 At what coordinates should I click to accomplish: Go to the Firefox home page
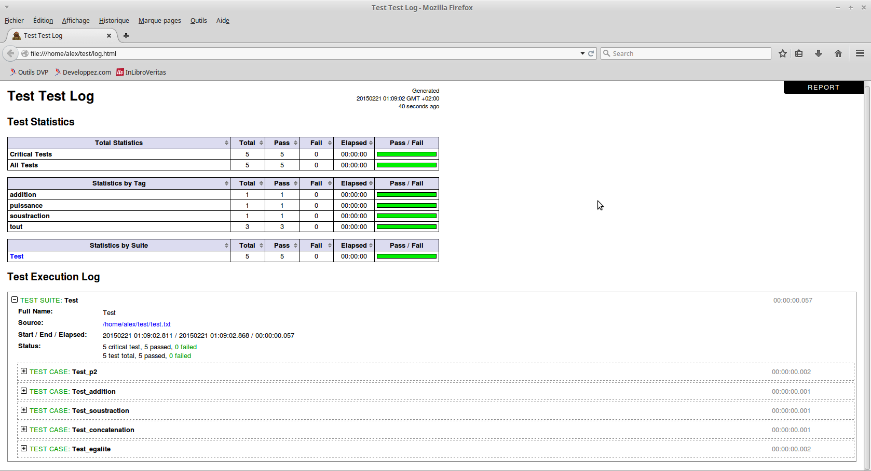[838, 53]
